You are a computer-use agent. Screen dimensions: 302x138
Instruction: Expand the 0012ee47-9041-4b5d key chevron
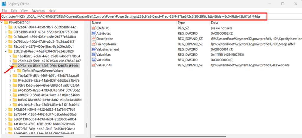pos(6,27)
